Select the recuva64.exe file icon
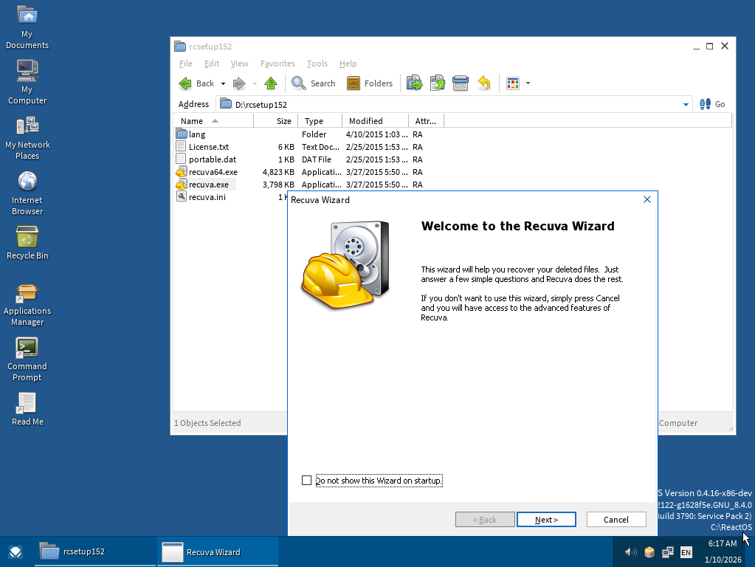Viewport: 755px width, 567px height. [182, 172]
